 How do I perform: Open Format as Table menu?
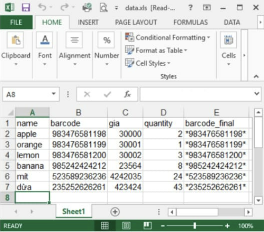(156, 50)
